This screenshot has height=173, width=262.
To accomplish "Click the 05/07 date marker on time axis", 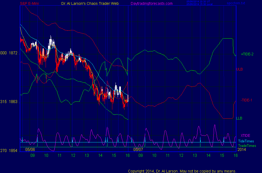I will tap(138, 150).
